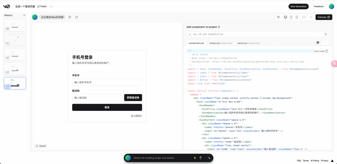
Task: Switch to the layout.jsx tab
Action: point(248,43)
